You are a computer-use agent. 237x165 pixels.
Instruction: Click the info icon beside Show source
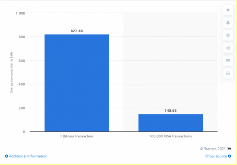[x=230, y=156]
